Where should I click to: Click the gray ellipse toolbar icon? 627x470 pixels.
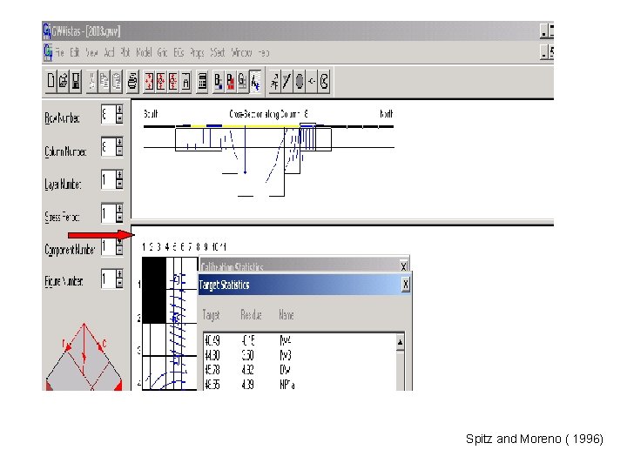click(x=299, y=82)
